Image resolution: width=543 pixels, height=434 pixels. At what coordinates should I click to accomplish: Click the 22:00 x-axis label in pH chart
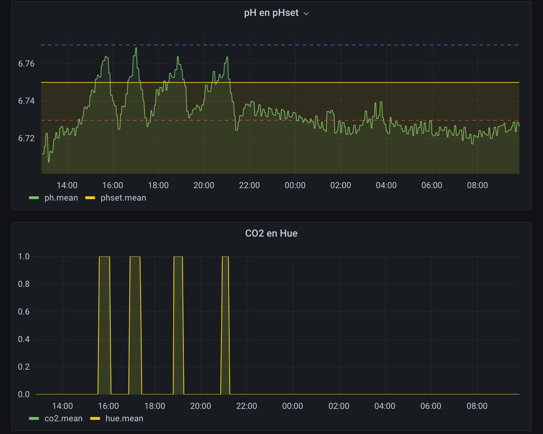(249, 185)
